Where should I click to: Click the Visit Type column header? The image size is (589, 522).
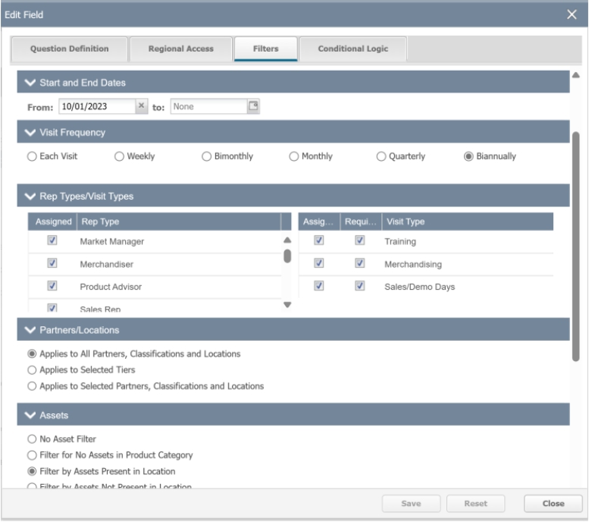tap(467, 222)
